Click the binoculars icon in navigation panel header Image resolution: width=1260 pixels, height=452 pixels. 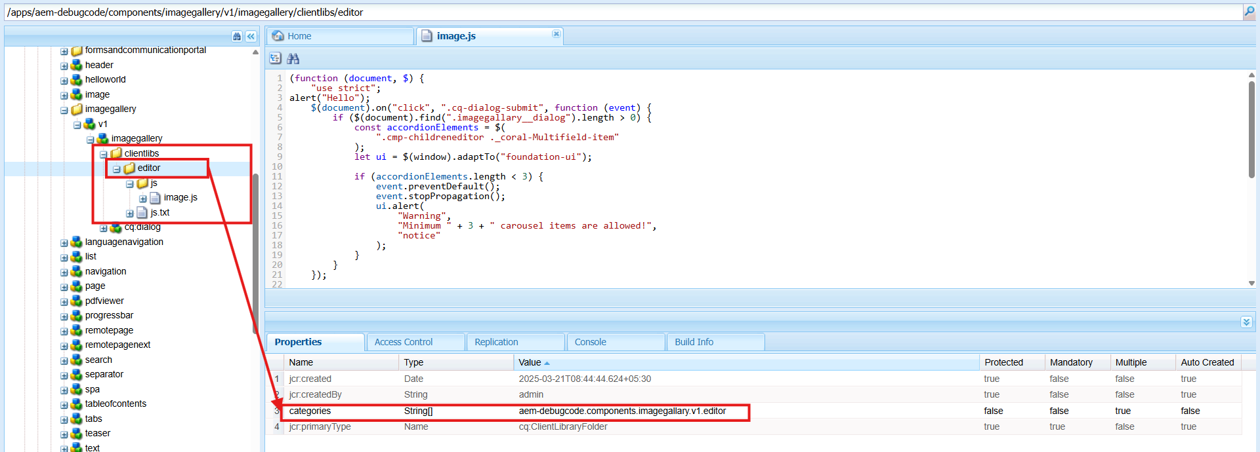pyautogui.click(x=237, y=37)
